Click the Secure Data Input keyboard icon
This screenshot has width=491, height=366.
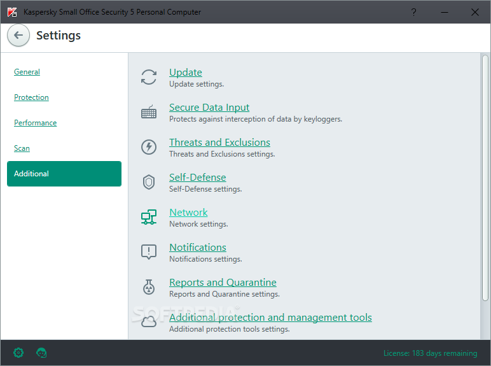pyautogui.click(x=149, y=112)
